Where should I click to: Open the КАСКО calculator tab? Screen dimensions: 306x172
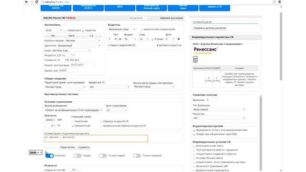(56, 8)
